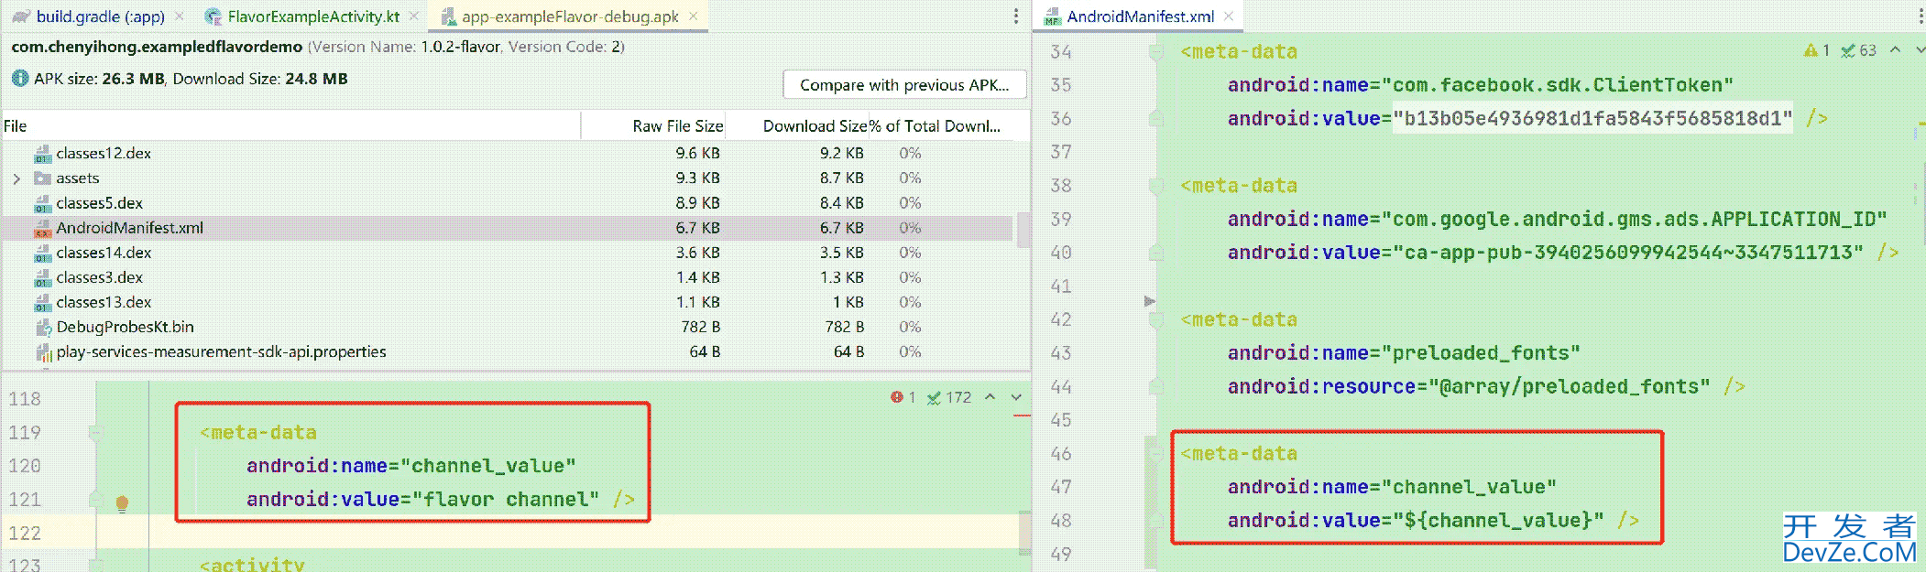
Task: Collapse the meta-data fold at line 119
Action: [95, 432]
